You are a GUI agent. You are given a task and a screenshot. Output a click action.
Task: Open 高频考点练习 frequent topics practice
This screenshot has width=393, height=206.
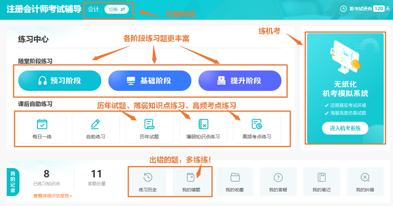257,128
